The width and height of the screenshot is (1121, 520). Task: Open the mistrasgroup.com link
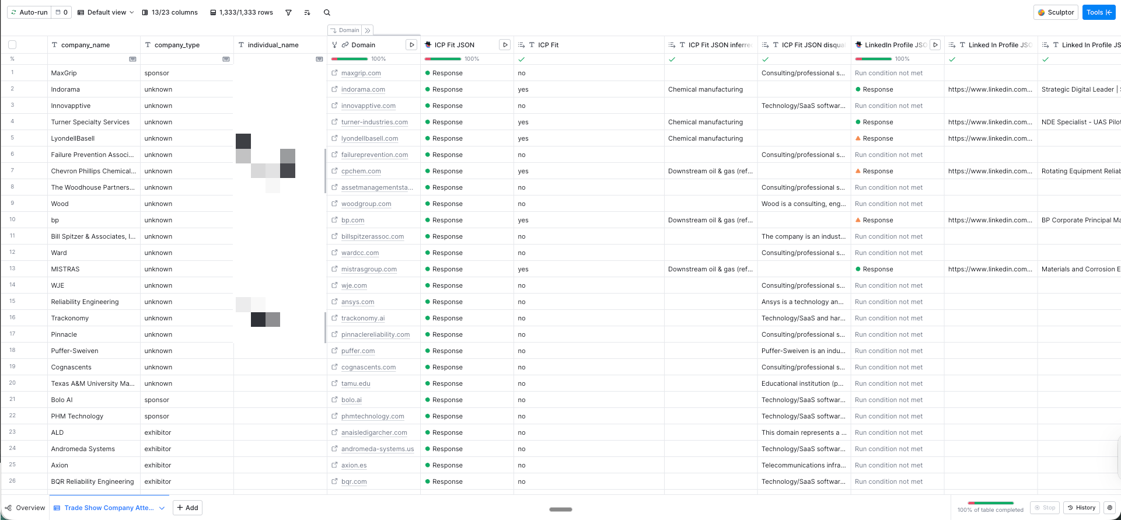pos(369,269)
